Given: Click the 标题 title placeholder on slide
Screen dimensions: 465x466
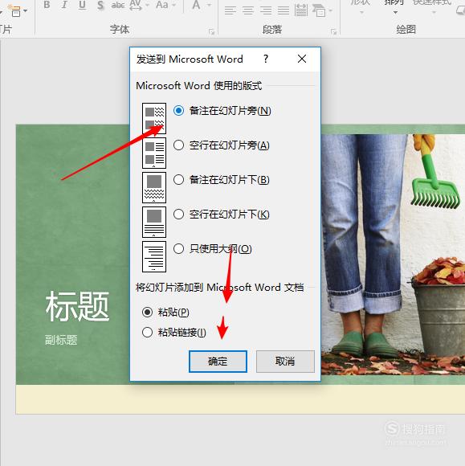Looking at the screenshot, I should (77, 306).
